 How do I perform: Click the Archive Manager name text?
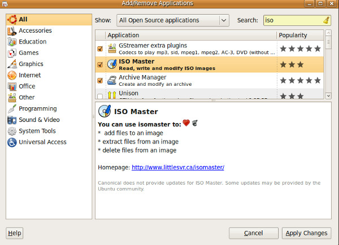point(142,77)
